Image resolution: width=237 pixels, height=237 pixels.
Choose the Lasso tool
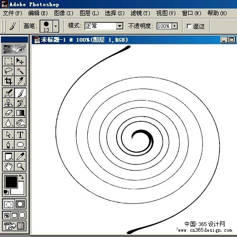coord(9,71)
